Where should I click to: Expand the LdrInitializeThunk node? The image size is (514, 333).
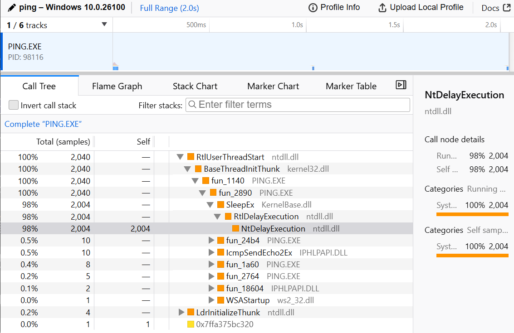pos(181,313)
